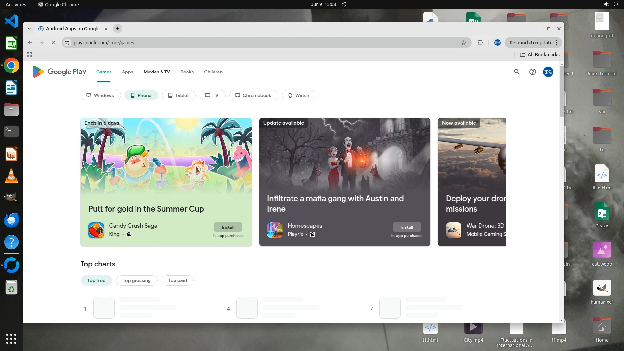Click the Candy Crush Saga app icon
Viewport: 624px width, 351px height.
tap(96, 230)
